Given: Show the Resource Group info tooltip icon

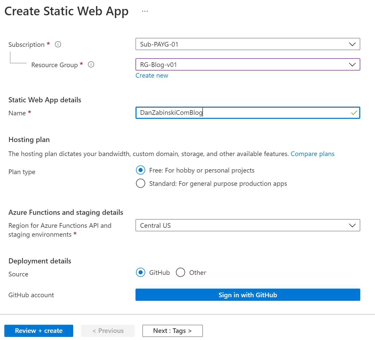Looking at the screenshot, I should (x=91, y=65).
